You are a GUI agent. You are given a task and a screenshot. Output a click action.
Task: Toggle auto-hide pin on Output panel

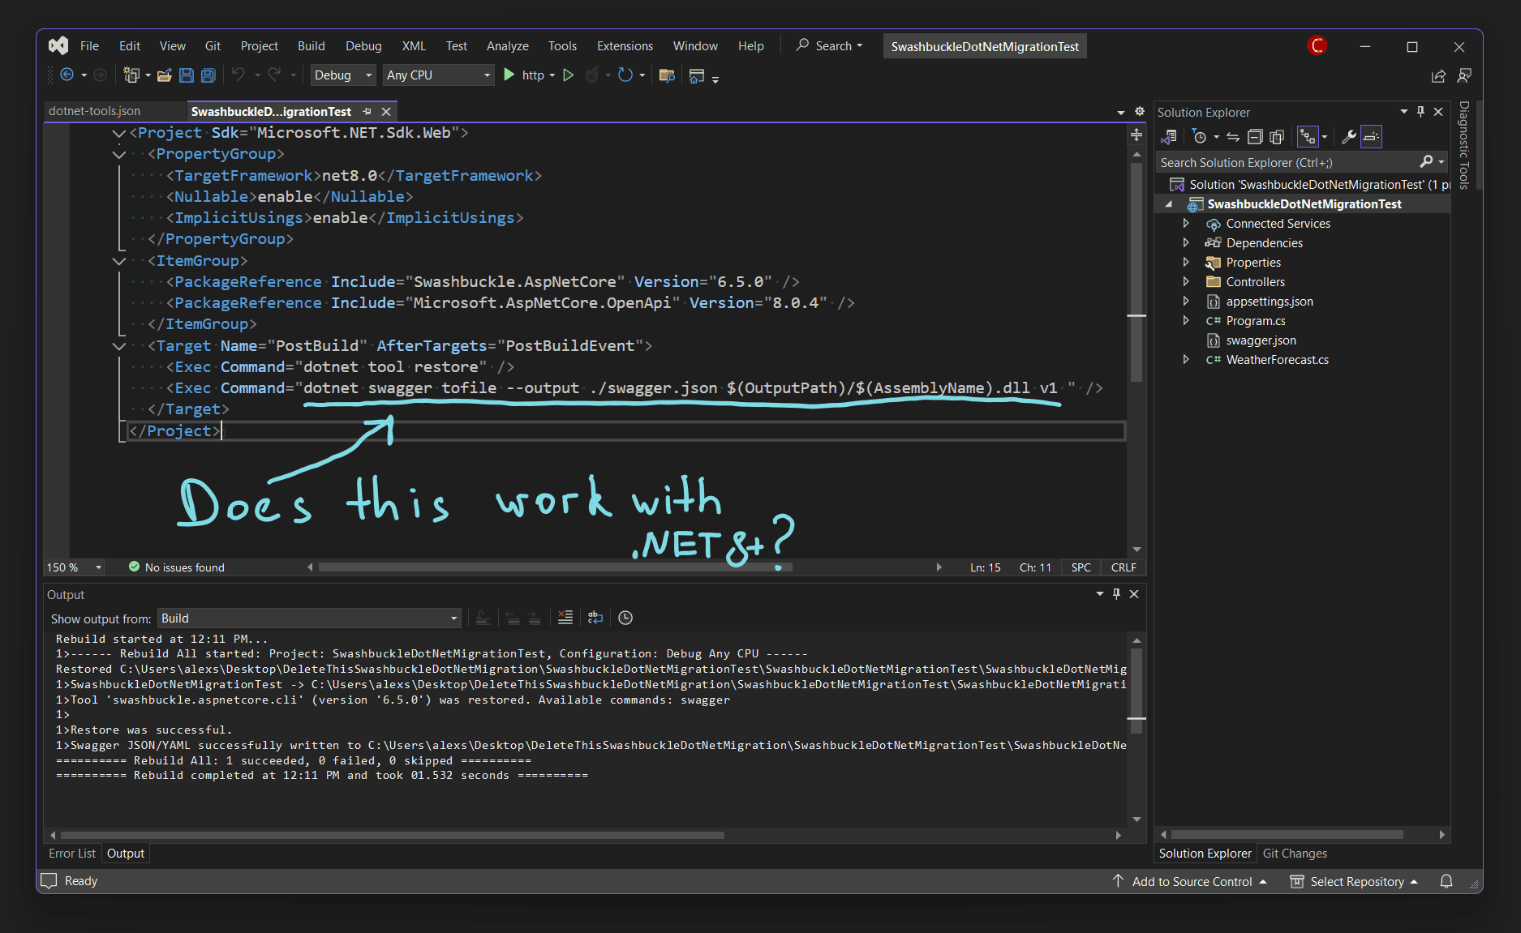point(1116,594)
